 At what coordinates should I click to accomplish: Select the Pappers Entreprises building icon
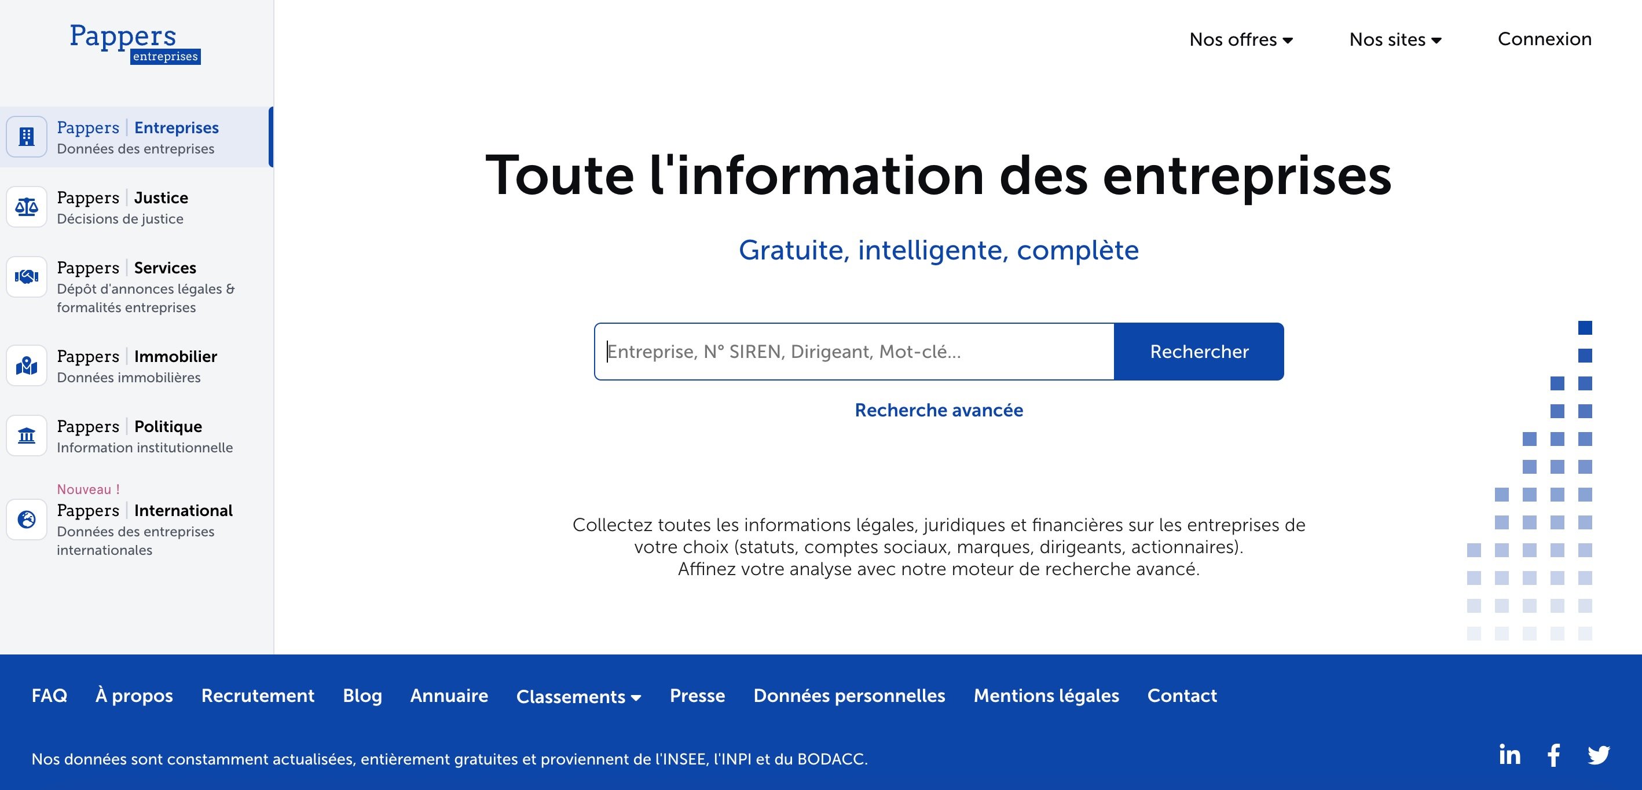(25, 137)
